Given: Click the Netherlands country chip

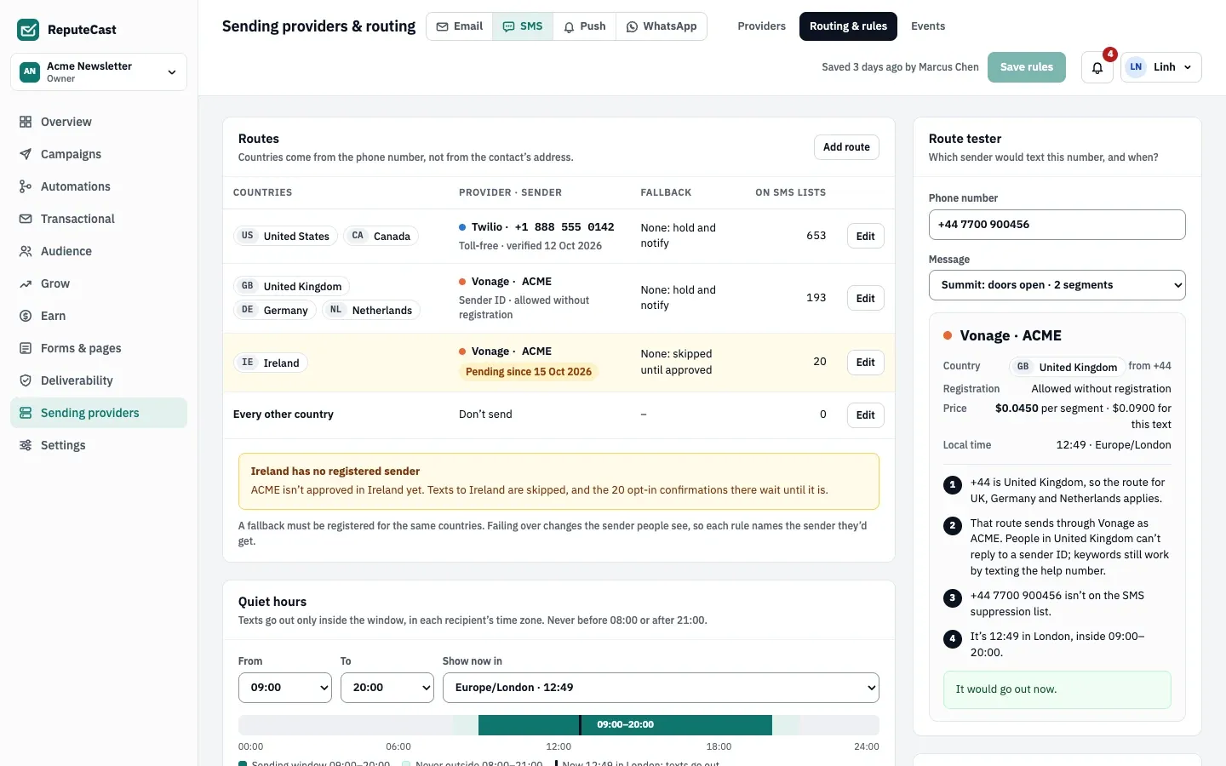Looking at the screenshot, I should 371,310.
